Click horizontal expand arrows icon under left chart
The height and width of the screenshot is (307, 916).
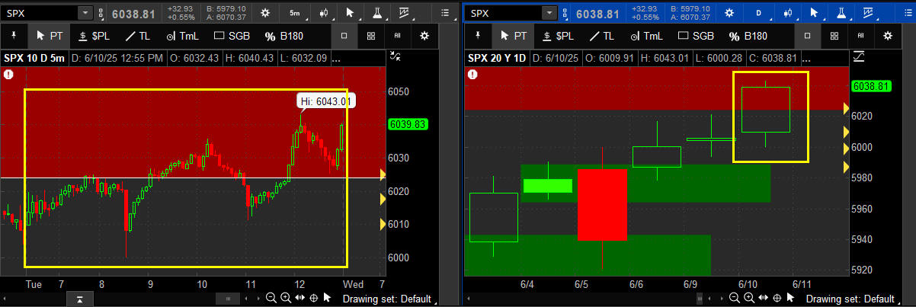(x=299, y=298)
